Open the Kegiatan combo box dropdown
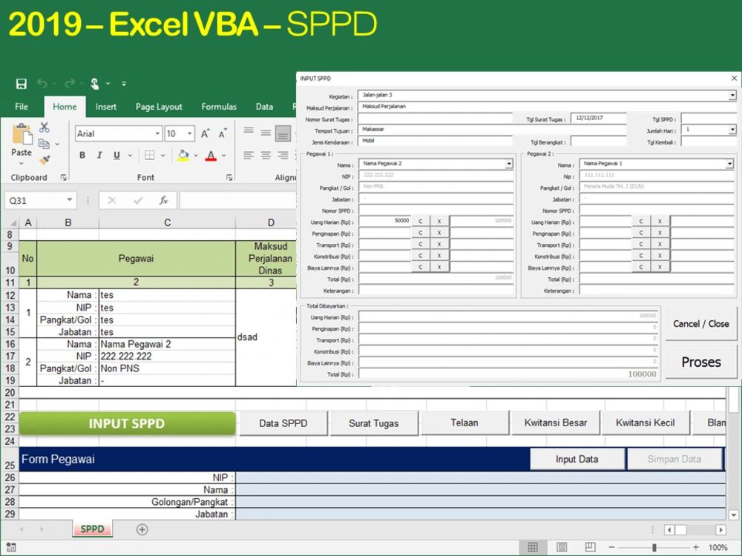Viewport: 742px width, 556px height. pos(732,96)
